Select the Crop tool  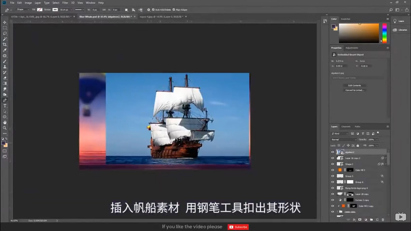click(x=5, y=44)
